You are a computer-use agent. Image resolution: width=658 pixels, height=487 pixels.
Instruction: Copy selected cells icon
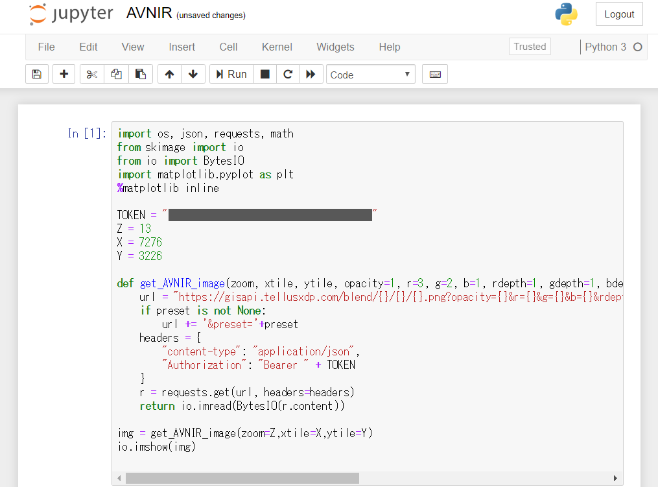coord(116,75)
